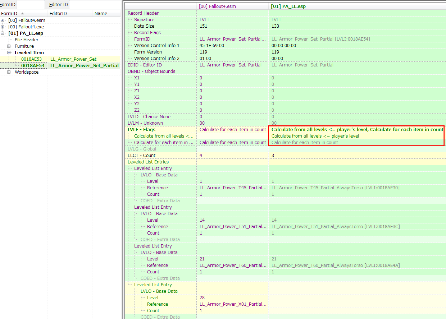
Task: Select the LLCT - Count row label
Action: click(141, 155)
